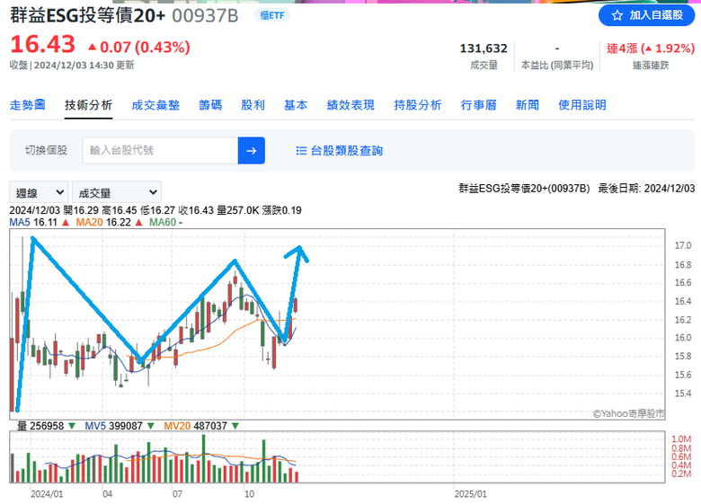Click the 07 month axis label

click(x=177, y=494)
